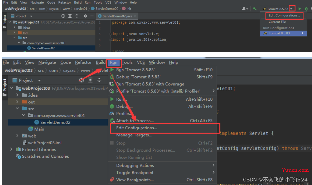Open the user account icon in top toolbar
Image resolution: width=312 pixels, height=185 pixels.
click(245, 9)
